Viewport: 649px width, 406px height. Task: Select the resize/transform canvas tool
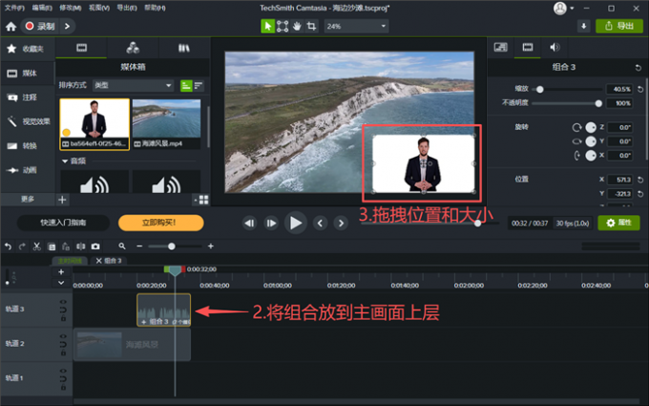click(x=283, y=26)
